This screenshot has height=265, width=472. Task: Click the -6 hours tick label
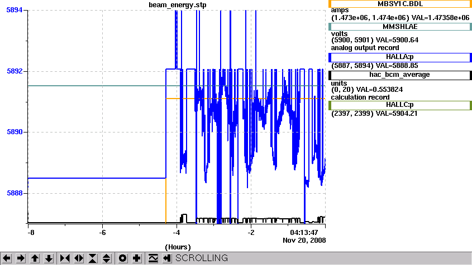pos(102,233)
